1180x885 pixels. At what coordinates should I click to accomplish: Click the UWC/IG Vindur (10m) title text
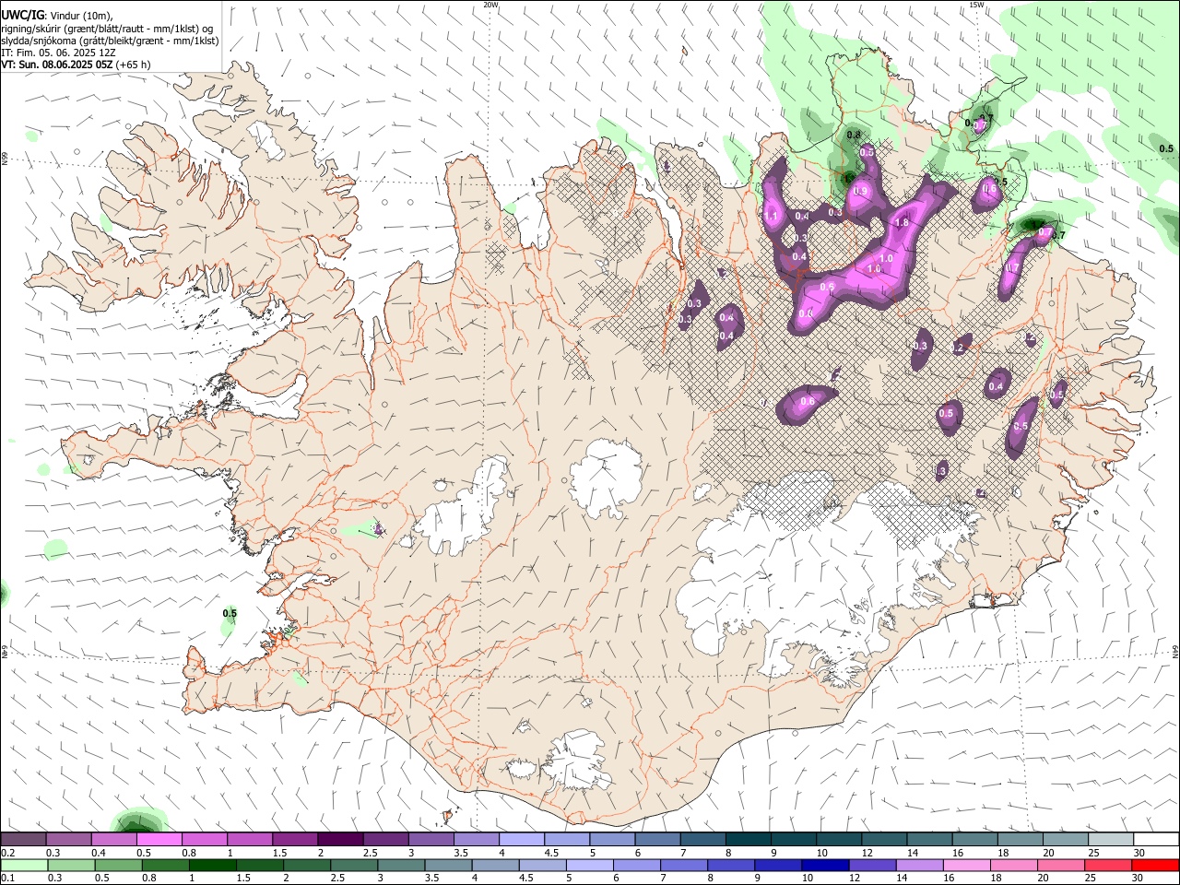[57, 15]
